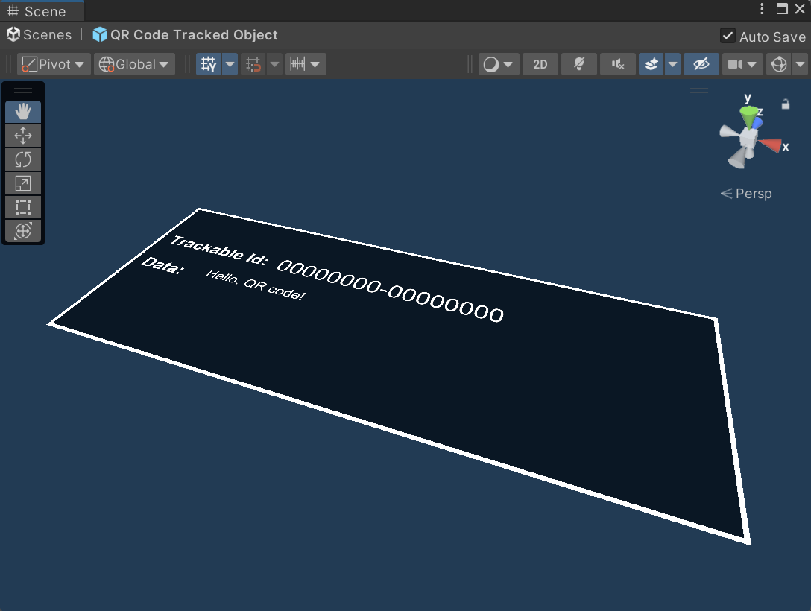The height and width of the screenshot is (611, 811).
Task: Select the 'Hello, QR code!' text
Action: [256, 285]
